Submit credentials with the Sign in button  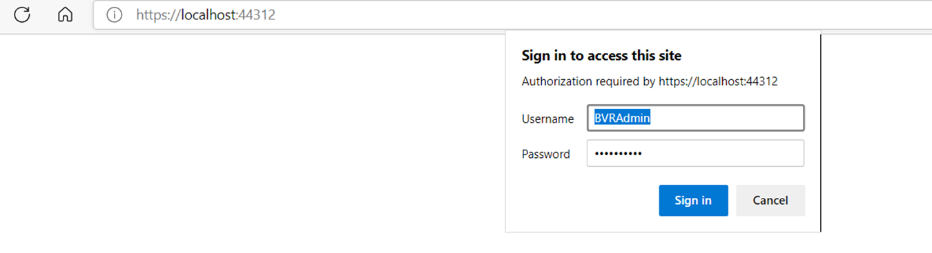click(693, 201)
